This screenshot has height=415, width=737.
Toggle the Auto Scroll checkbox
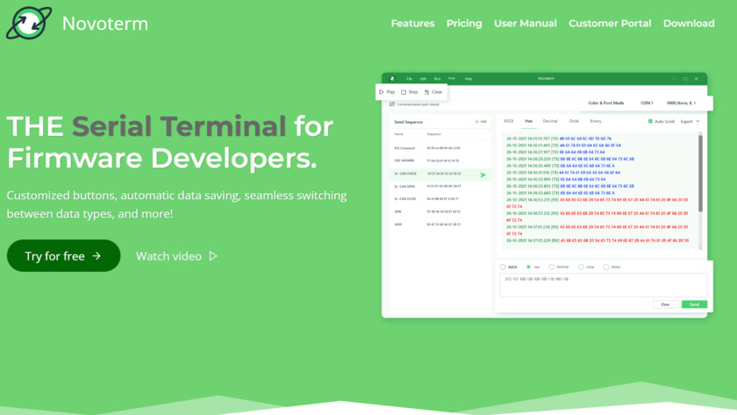coord(650,121)
